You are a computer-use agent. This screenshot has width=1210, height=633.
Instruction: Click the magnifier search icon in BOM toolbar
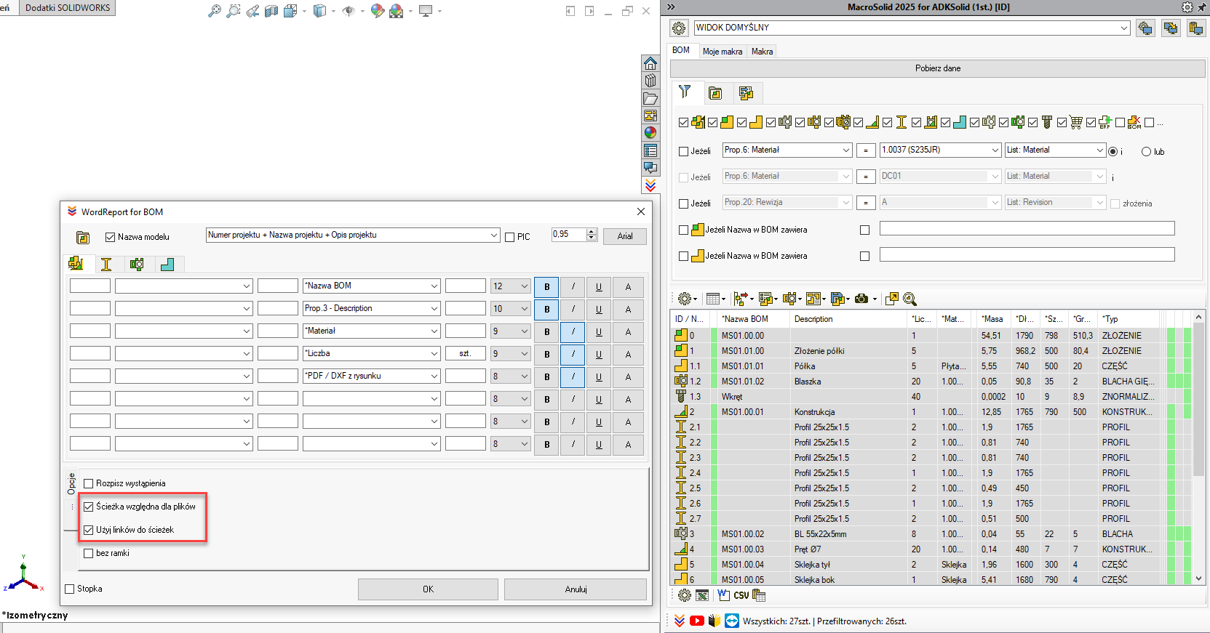[x=910, y=299]
